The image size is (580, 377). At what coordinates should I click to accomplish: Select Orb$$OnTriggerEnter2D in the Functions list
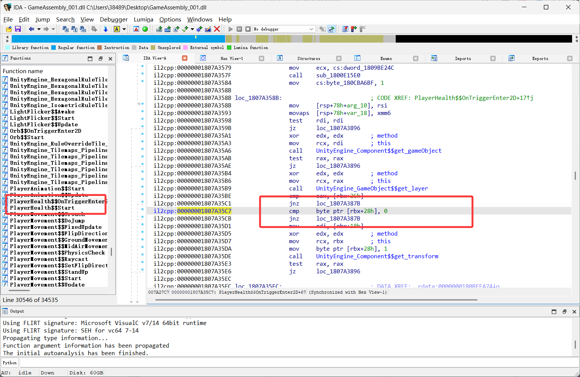tap(46, 131)
